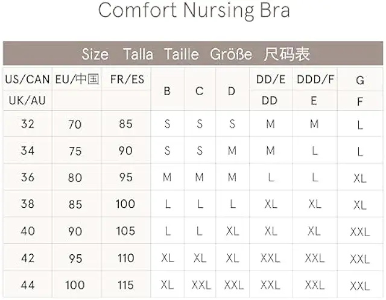Click the Comfort Nursing Bra title
Viewport: 386px width, 300px height.
point(194,11)
